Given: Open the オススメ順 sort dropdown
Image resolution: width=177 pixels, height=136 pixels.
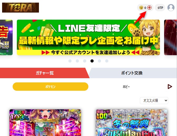Looking at the screenshot, I should pos(154,100).
